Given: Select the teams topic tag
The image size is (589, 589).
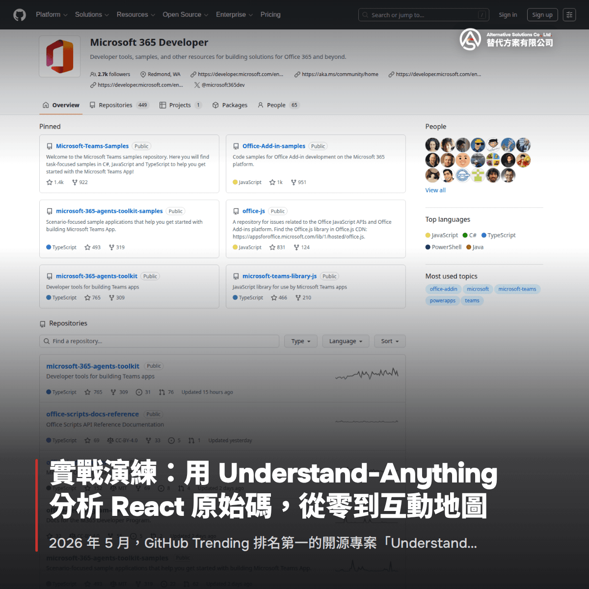Looking at the screenshot, I should pyautogui.click(x=472, y=300).
